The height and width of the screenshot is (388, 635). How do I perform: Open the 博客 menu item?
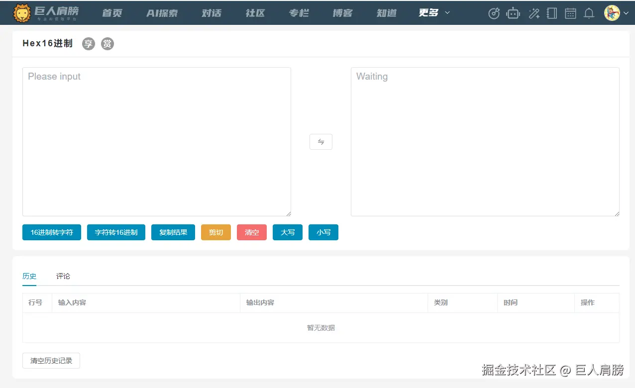[x=343, y=13]
